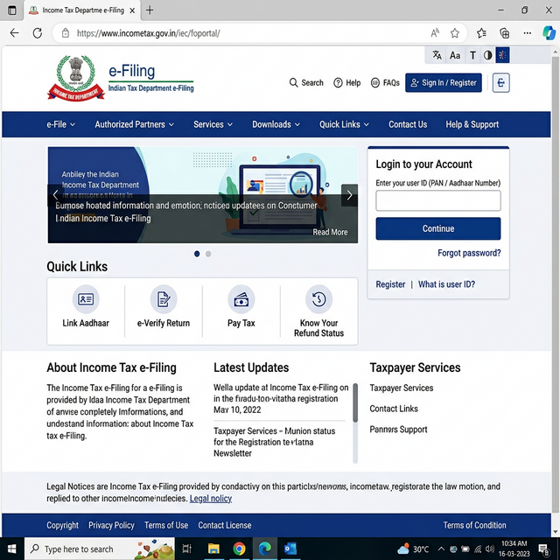Expand the Services dropdown menu
The width and height of the screenshot is (560, 560).
point(213,124)
